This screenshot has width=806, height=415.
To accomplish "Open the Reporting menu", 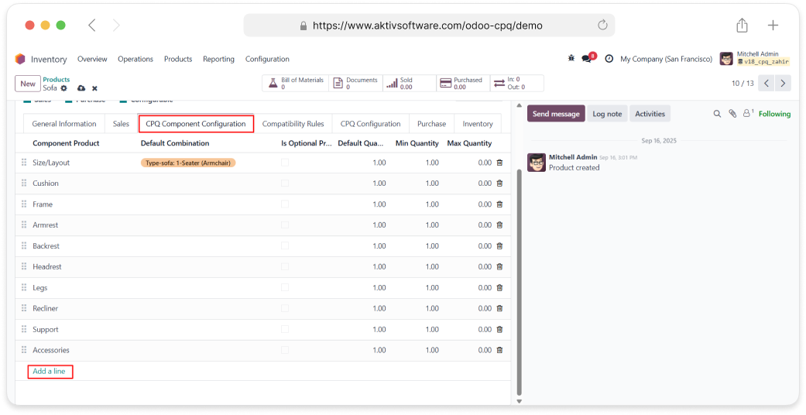I will [218, 59].
